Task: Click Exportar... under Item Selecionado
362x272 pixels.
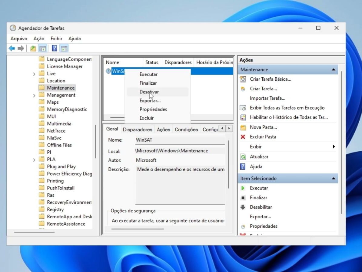Action: point(261,217)
